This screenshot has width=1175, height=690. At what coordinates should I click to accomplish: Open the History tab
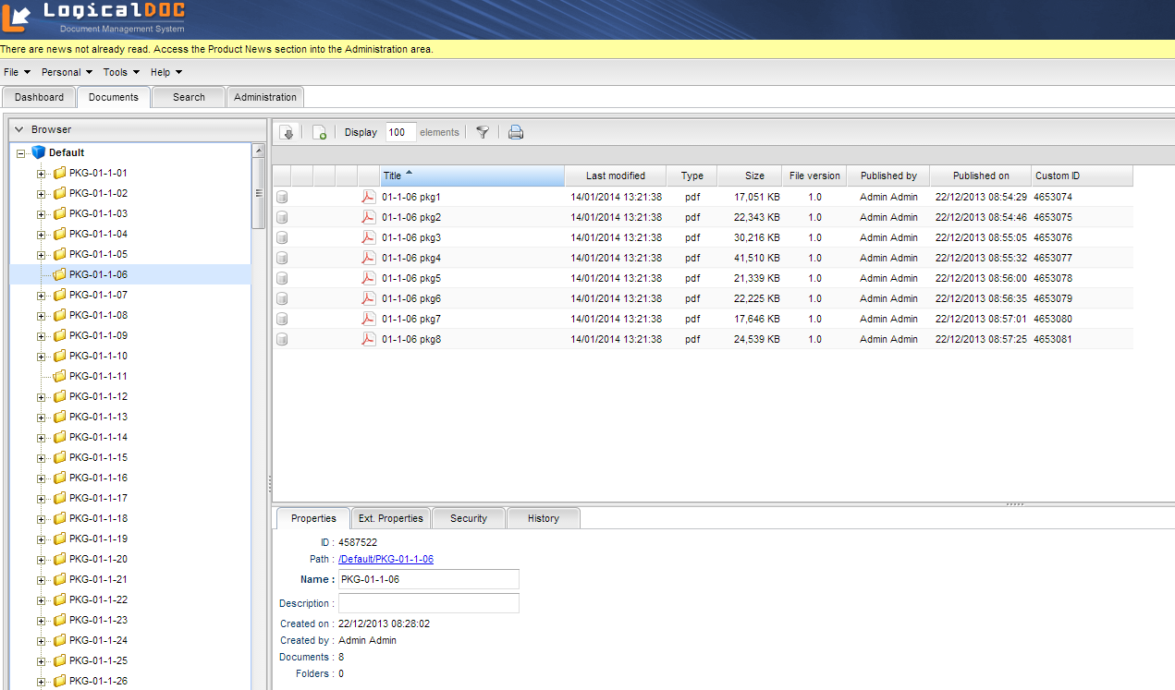click(544, 518)
